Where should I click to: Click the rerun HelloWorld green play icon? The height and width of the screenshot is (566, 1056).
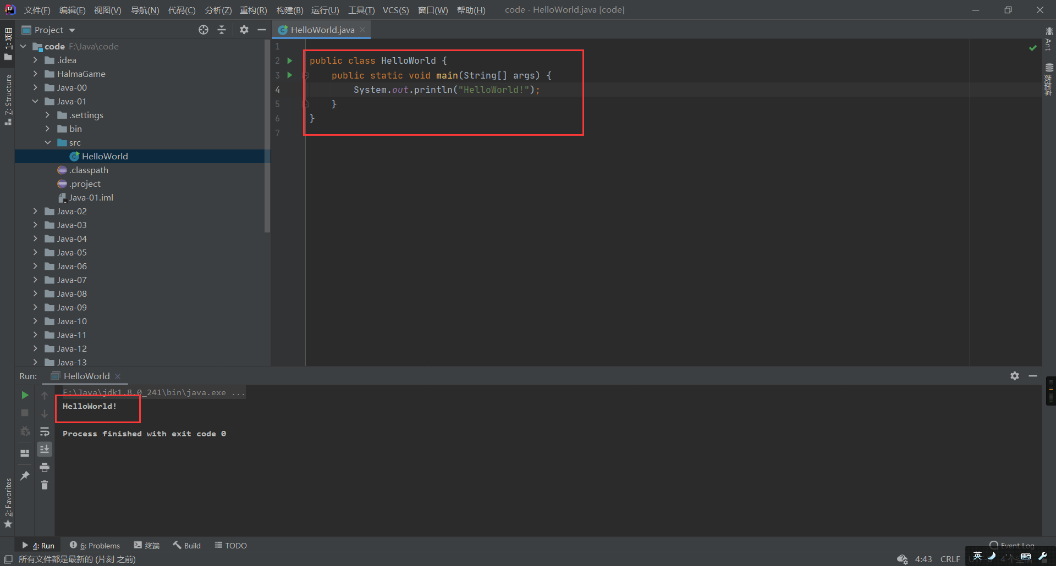[25, 395]
